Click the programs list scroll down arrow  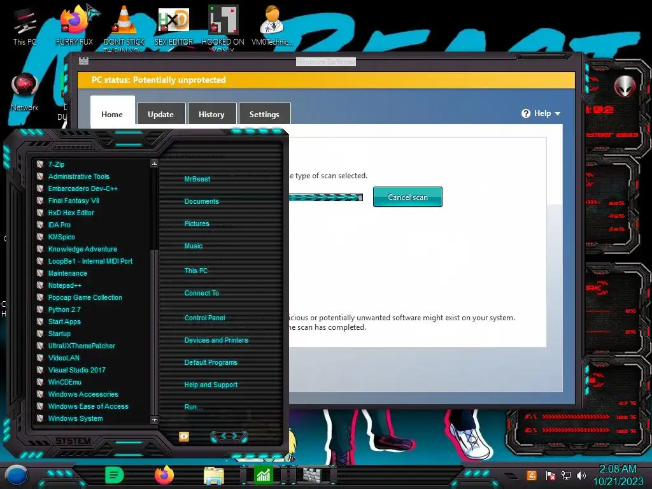154,420
